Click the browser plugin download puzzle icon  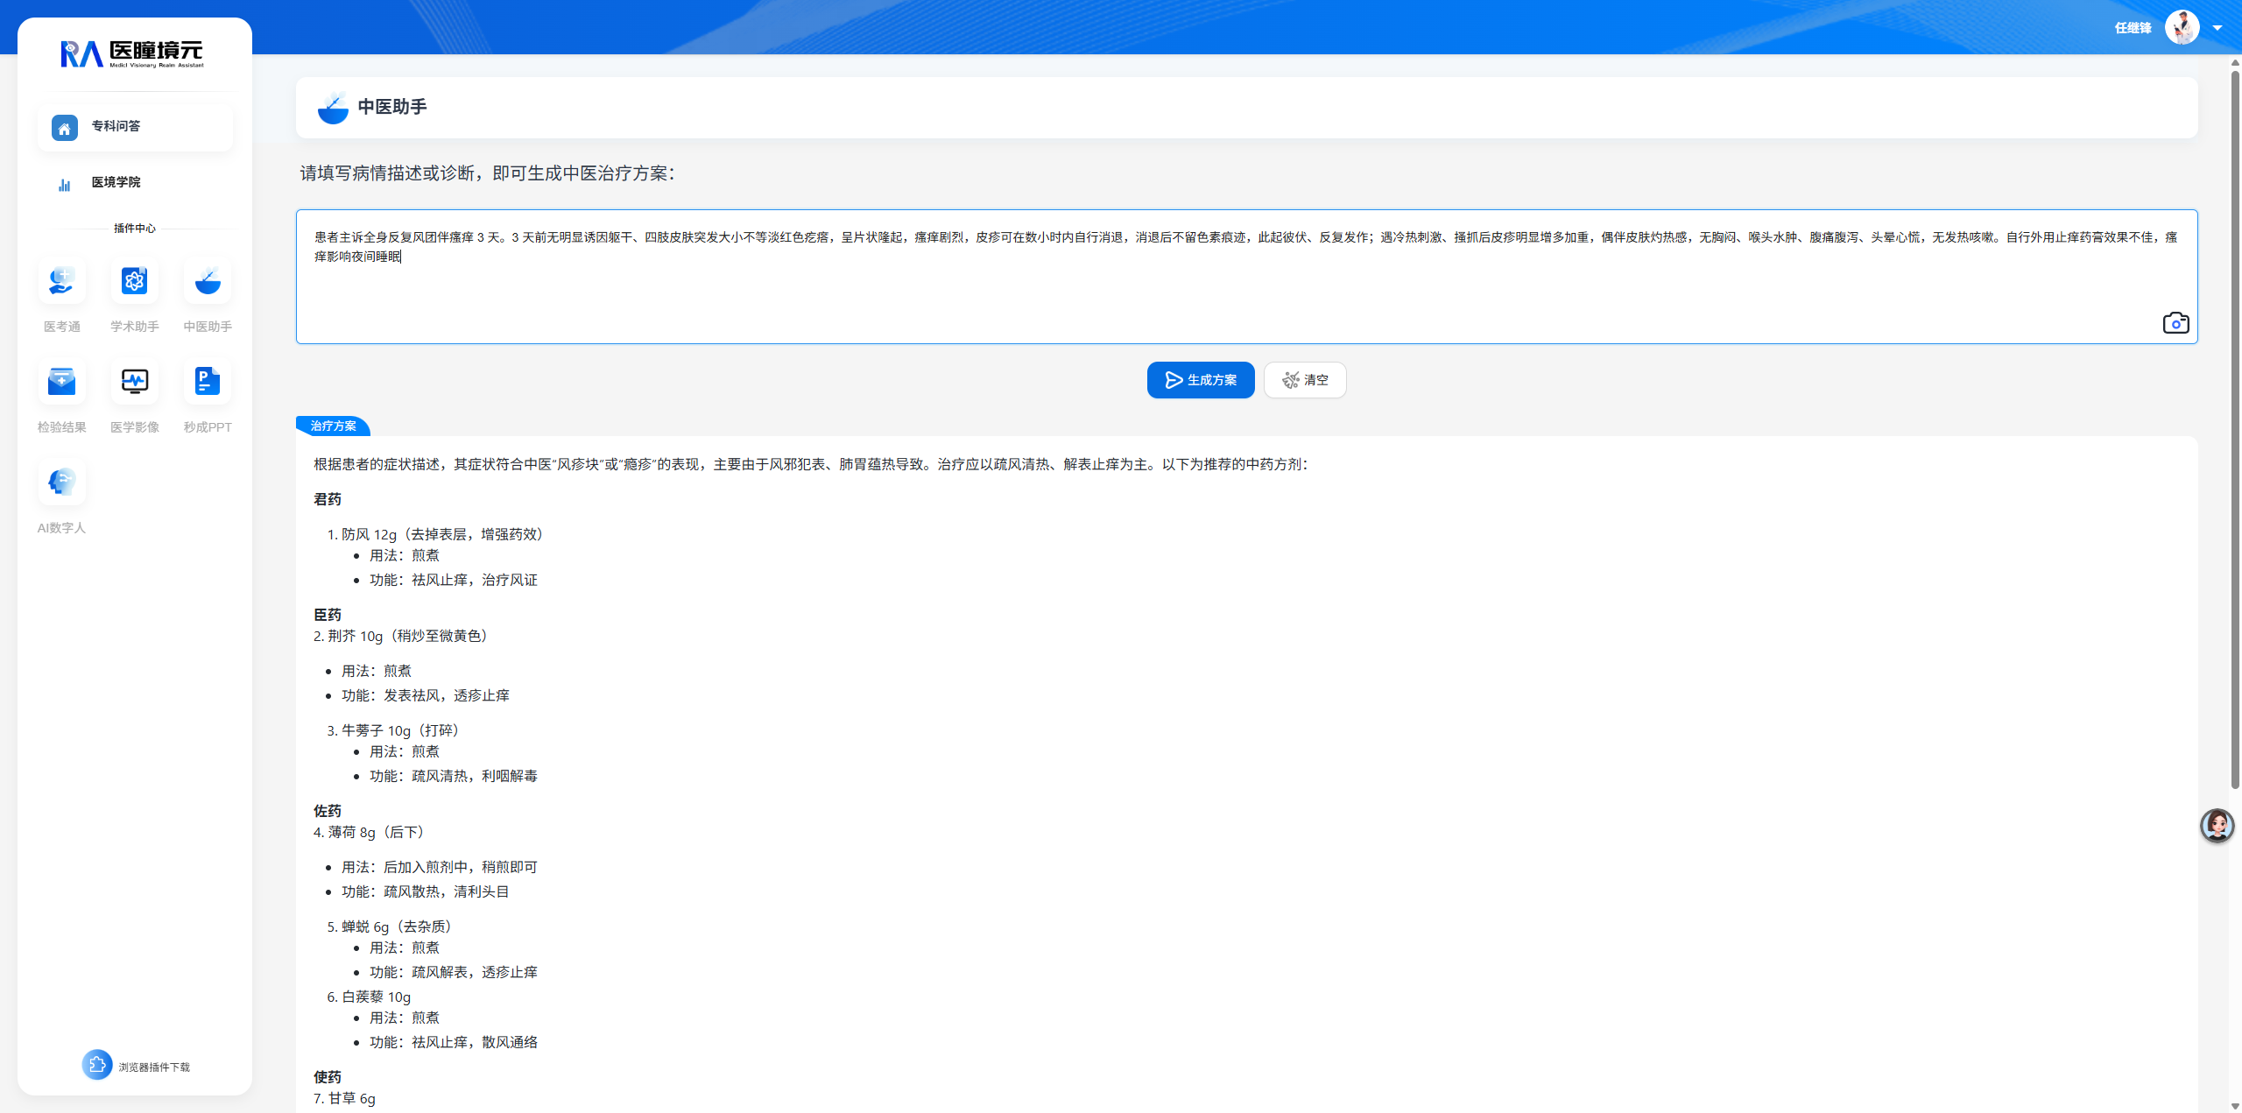pyautogui.click(x=97, y=1065)
